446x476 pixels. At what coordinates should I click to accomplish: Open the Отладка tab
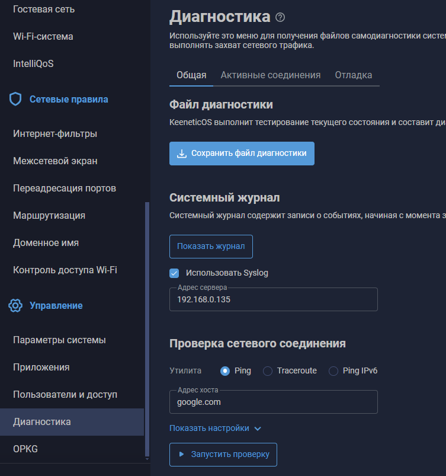click(354, 75)
